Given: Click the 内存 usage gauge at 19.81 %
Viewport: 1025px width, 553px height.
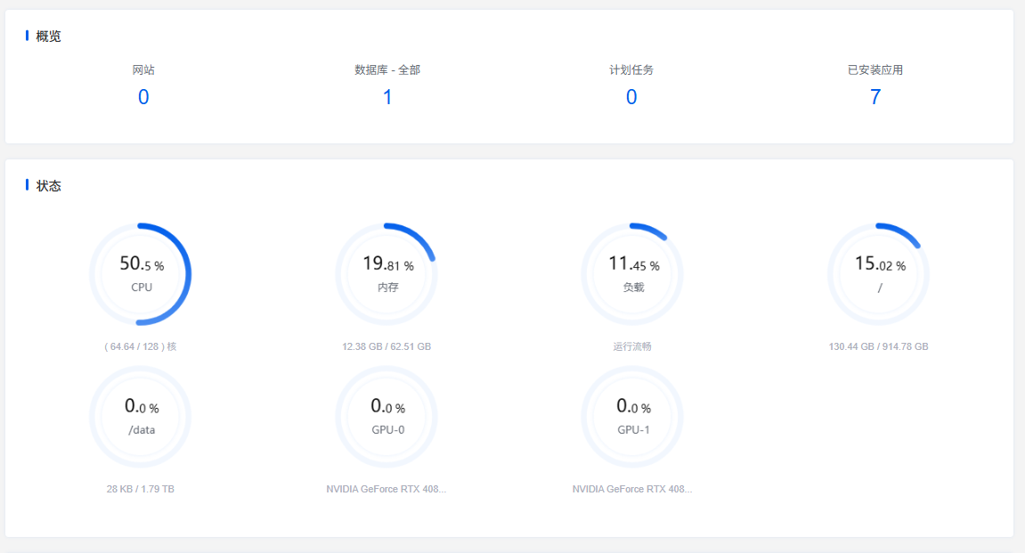Looking at the screenshot, I should [386, 274].
